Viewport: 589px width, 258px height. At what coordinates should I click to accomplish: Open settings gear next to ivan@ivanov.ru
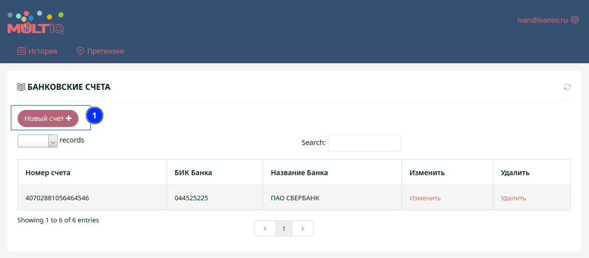pos(575,20)
